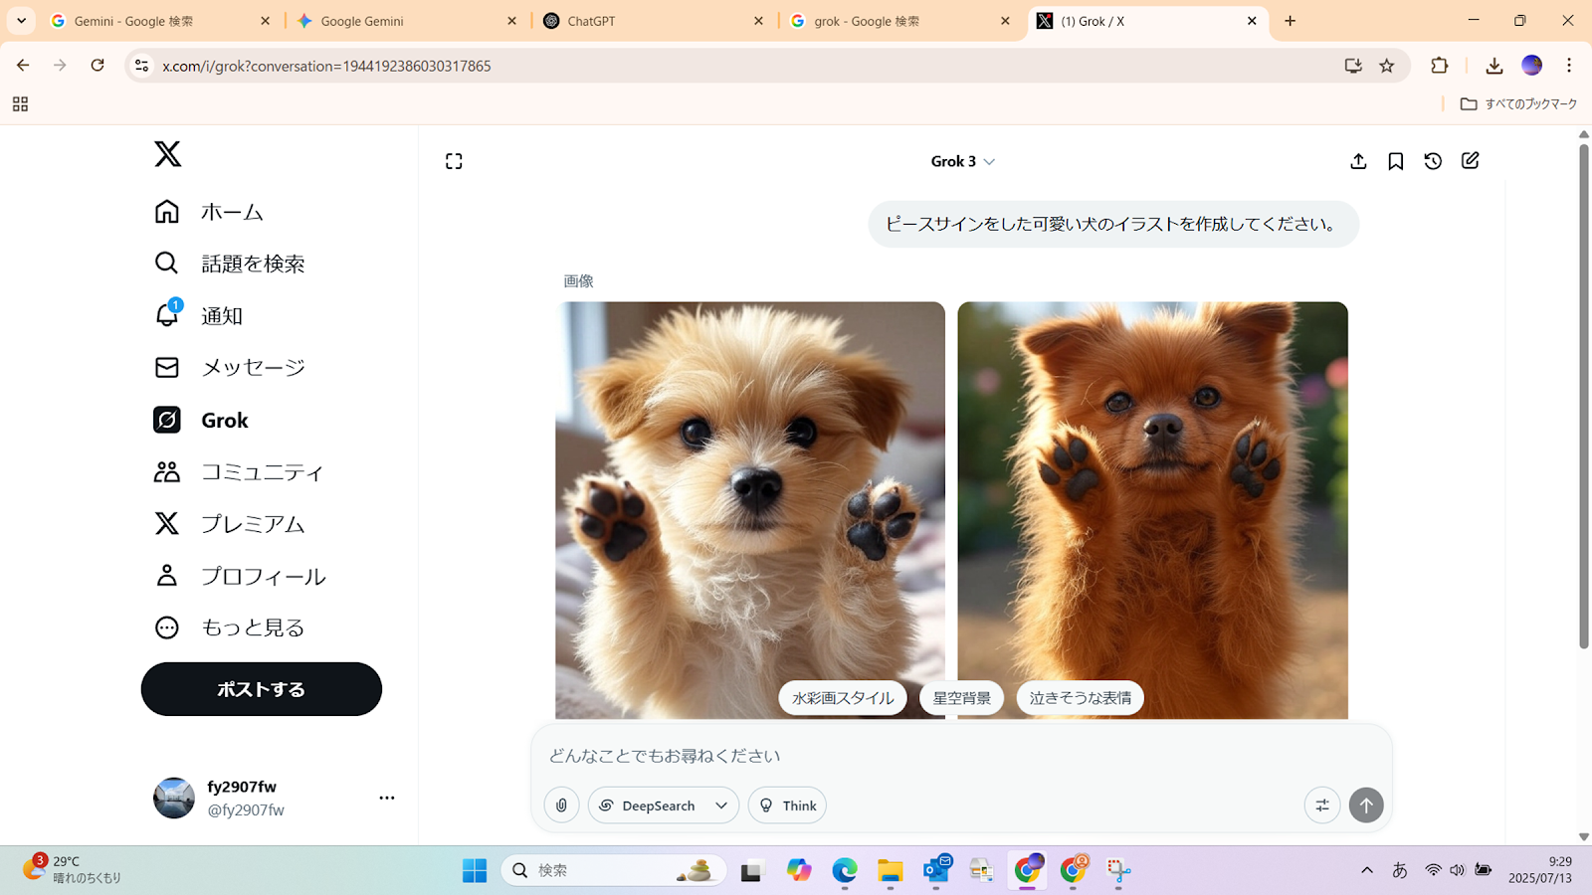
Task: Click the X logo in sidebar
Action: (168, 154)
